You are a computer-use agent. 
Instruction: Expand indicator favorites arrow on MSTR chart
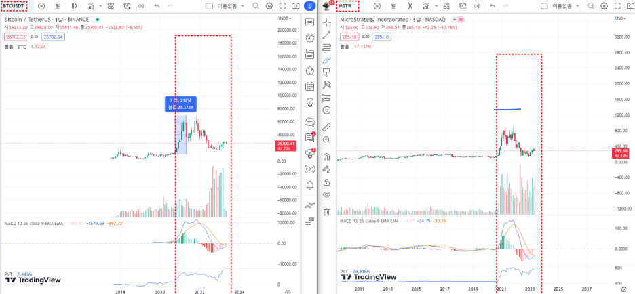436,6
